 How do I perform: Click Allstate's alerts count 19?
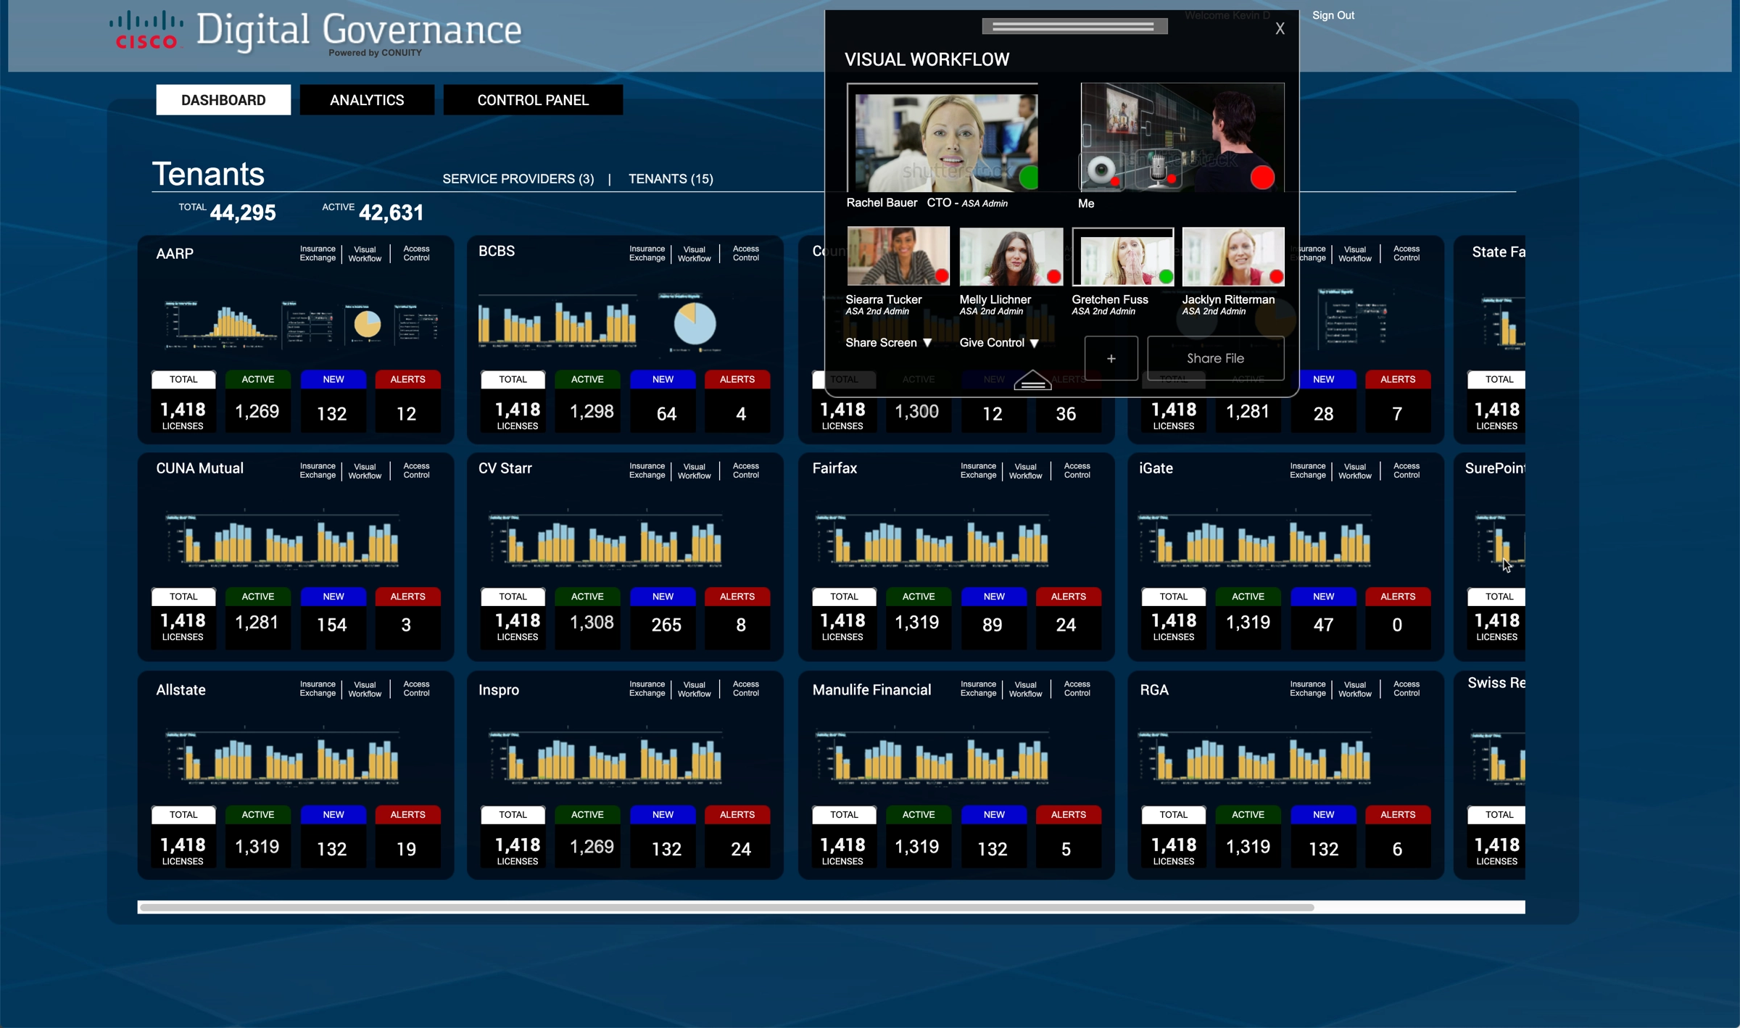click(406, 849)
